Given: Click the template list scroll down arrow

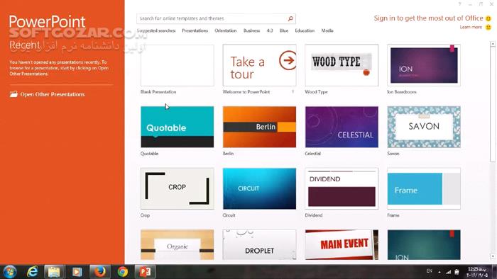Looking at the screenshot, I should pyautogui.click(x=493, y=256).
